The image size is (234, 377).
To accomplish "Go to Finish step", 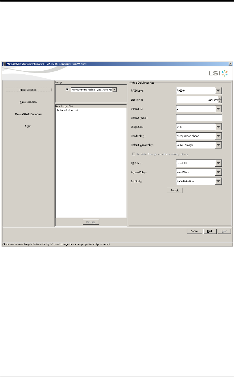I will pos(28,126).
